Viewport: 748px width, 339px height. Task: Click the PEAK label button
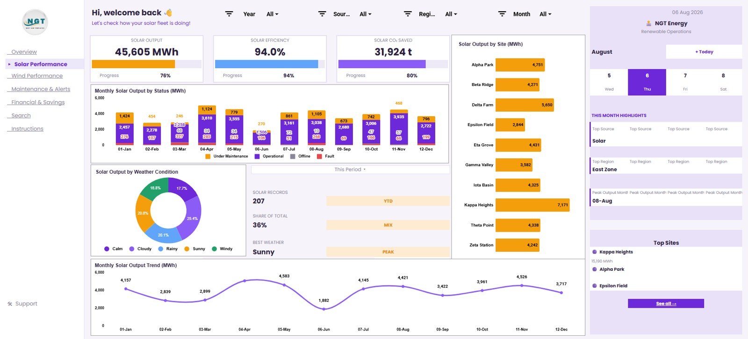pyautogui.click(x=388, y=252)
